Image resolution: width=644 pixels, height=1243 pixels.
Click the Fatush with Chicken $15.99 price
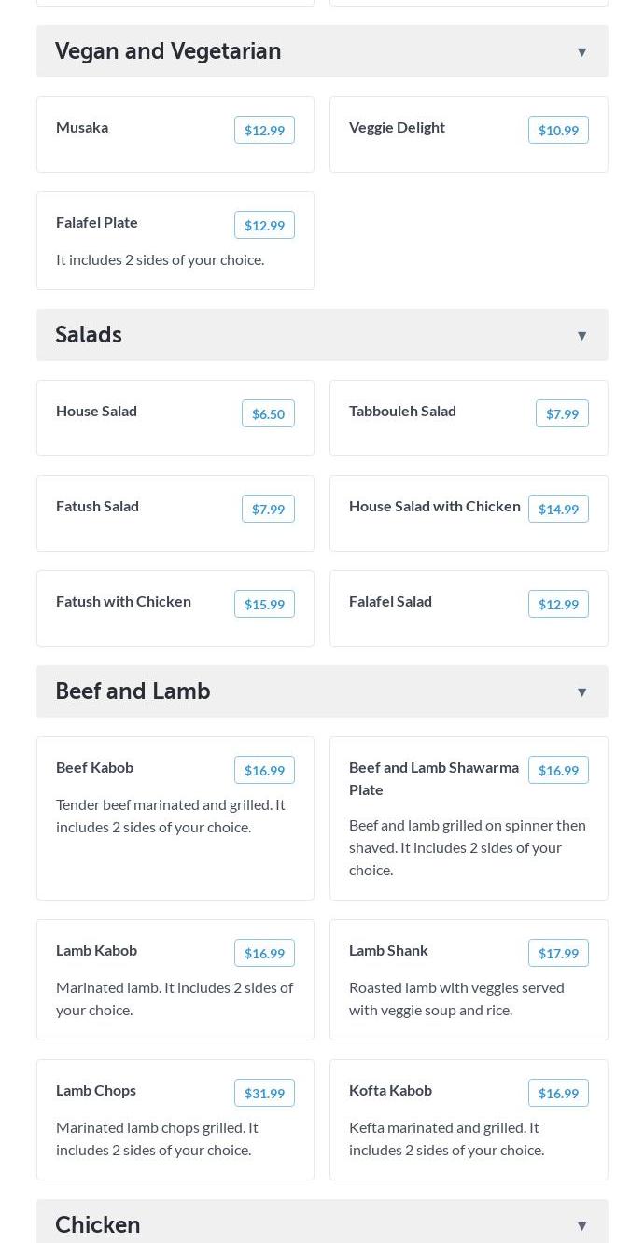[x=264, y=605]
